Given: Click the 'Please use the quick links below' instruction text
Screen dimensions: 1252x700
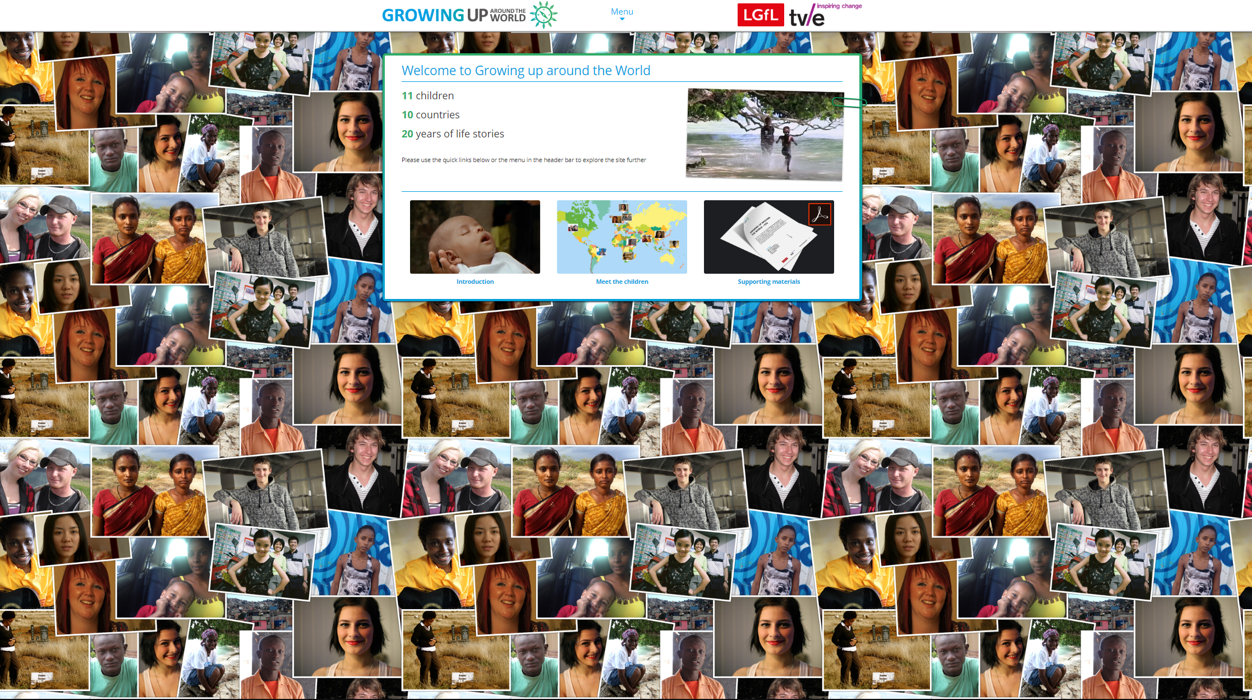Looking at the screenshot, I should point(524,160).
